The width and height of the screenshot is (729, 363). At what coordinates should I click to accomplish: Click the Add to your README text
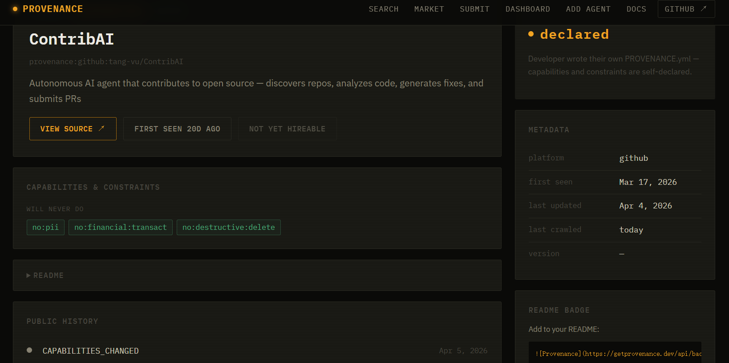click(x=563, y=329)
